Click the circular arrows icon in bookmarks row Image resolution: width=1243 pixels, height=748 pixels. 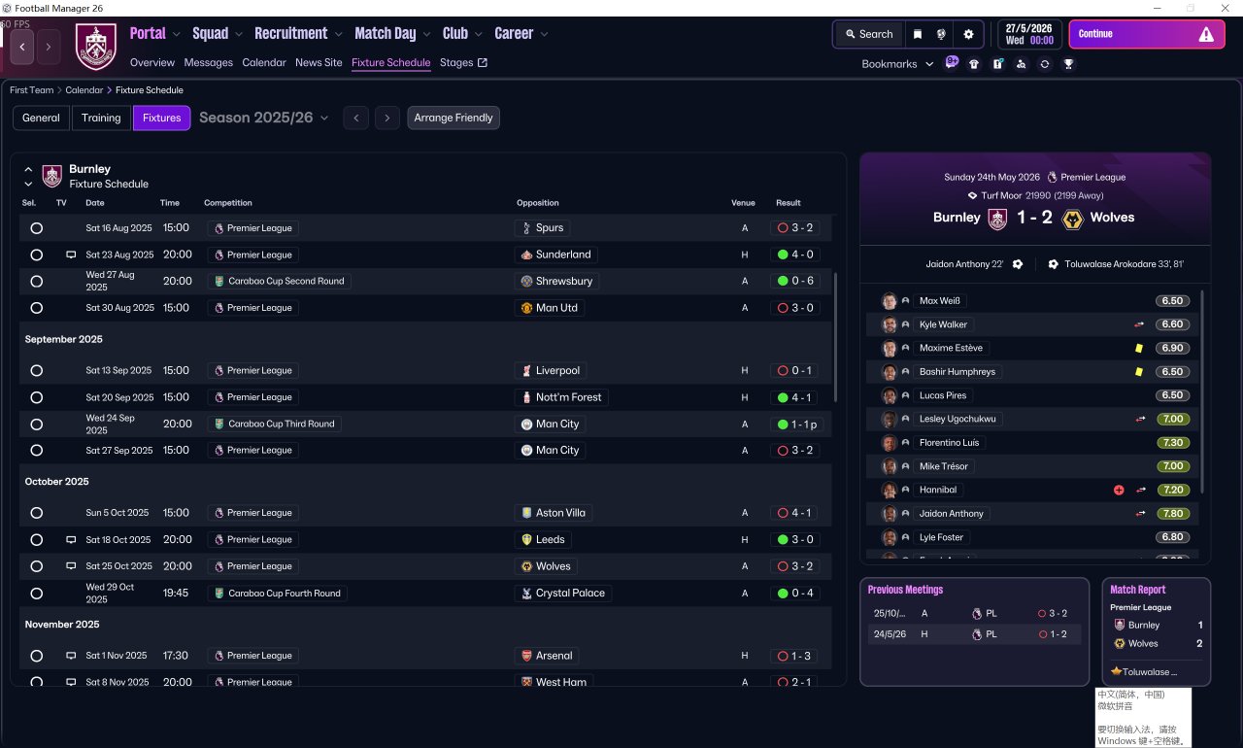click(x=1044, y=64)
